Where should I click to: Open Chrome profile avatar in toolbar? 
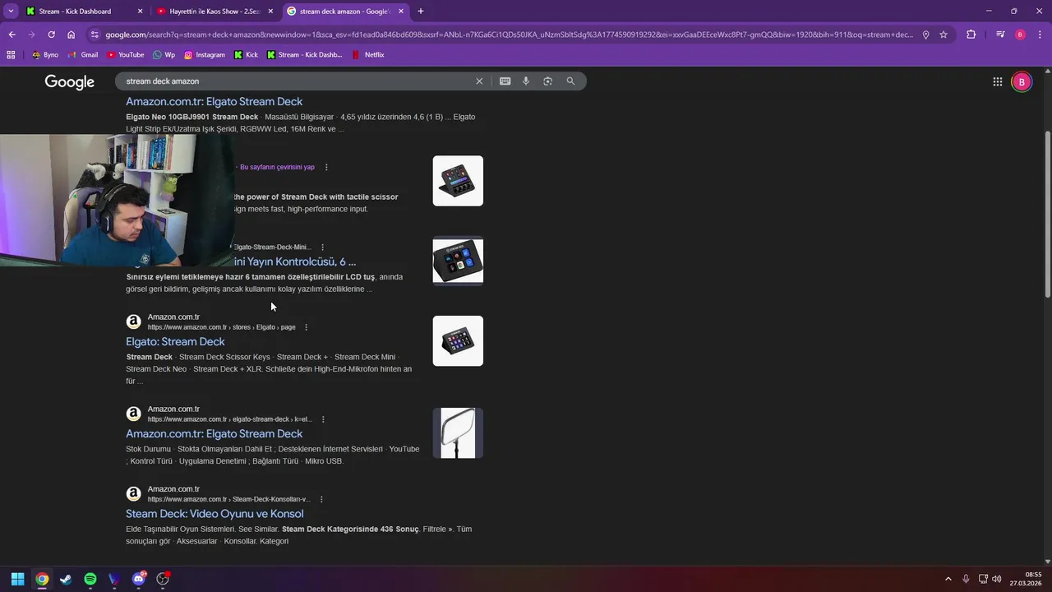coord(1020,35)
